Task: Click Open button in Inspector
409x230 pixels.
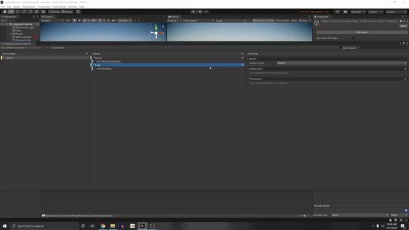Action: click(403, 26)
